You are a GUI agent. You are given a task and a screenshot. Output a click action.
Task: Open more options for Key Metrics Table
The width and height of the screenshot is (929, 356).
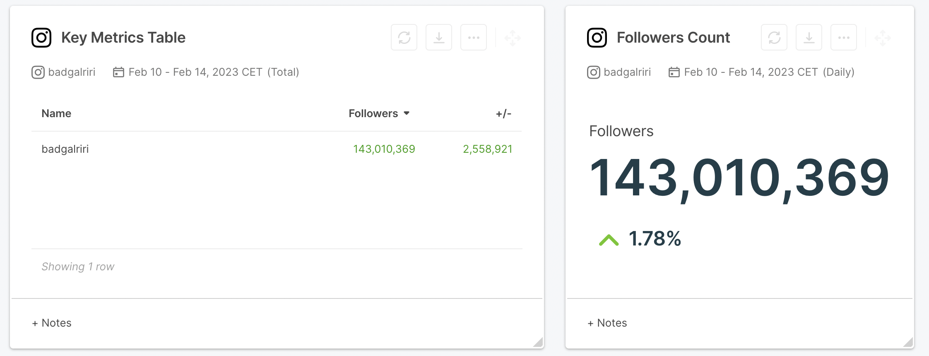coord(474,38)
